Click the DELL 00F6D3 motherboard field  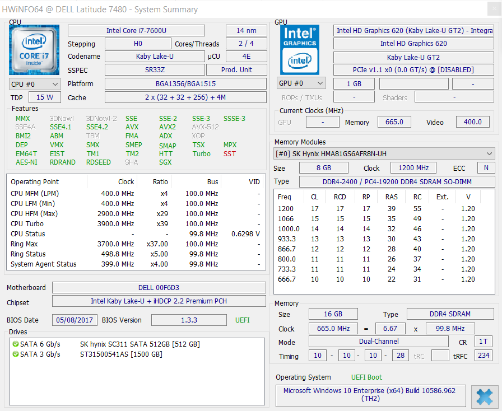(159, 287)
